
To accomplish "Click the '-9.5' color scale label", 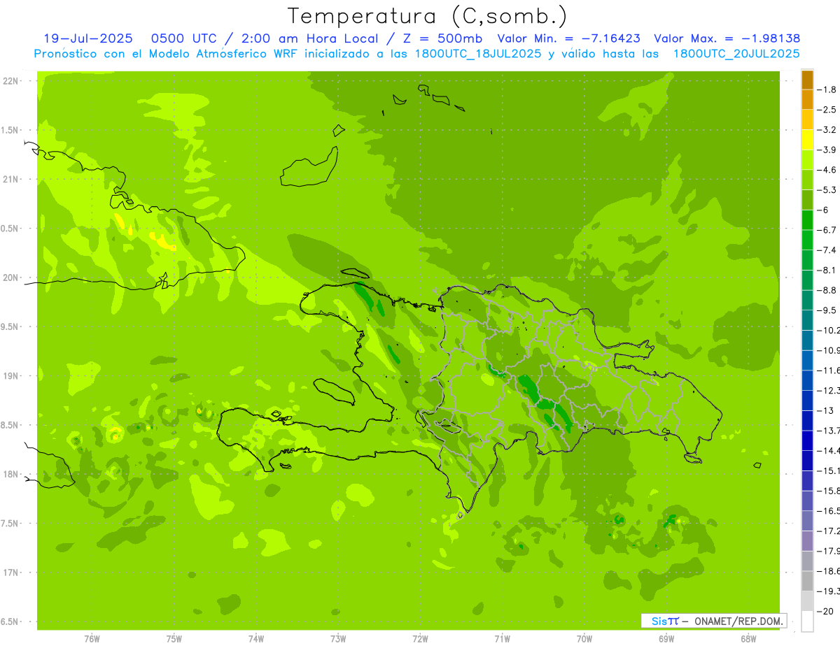I will (x=827, y=310).
